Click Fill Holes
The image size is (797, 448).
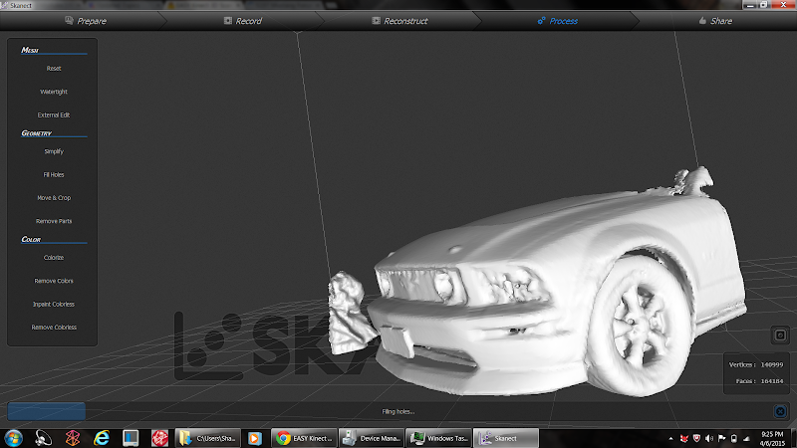pyautogui.click(x=54, y=175)
